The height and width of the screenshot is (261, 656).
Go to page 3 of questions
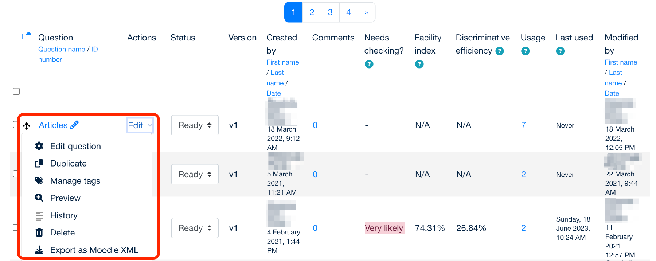pos(330,12)
